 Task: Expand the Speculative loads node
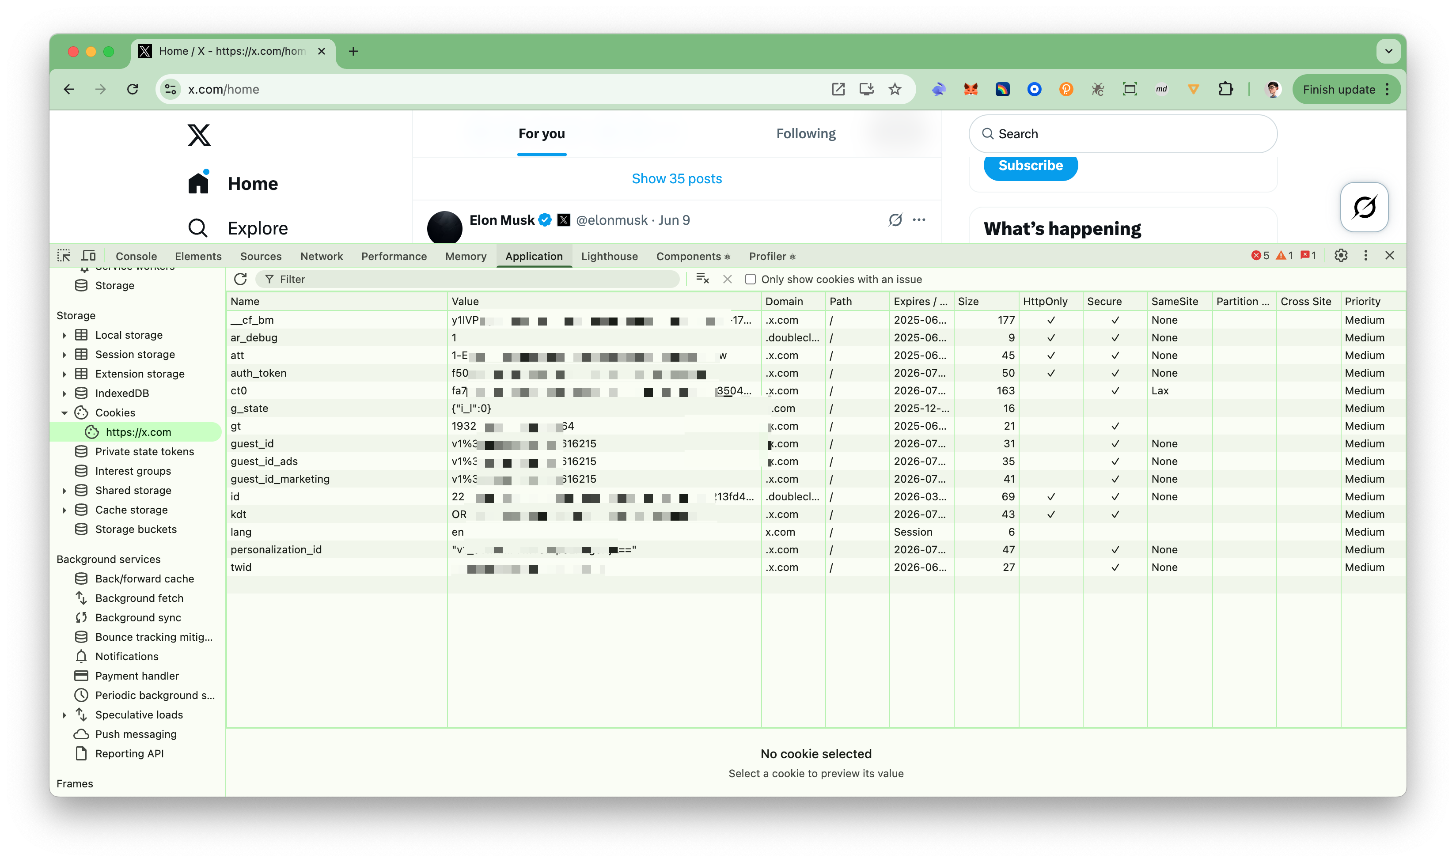(64, 715)
